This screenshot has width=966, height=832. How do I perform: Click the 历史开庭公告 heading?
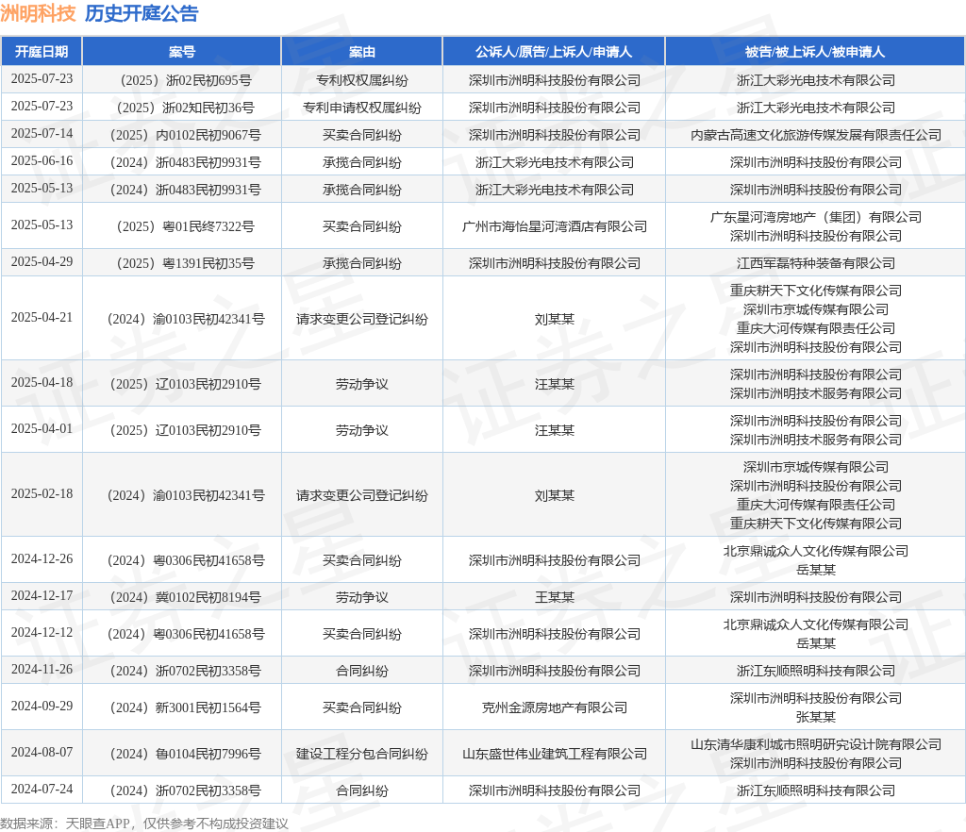click(x=142, y=13)
